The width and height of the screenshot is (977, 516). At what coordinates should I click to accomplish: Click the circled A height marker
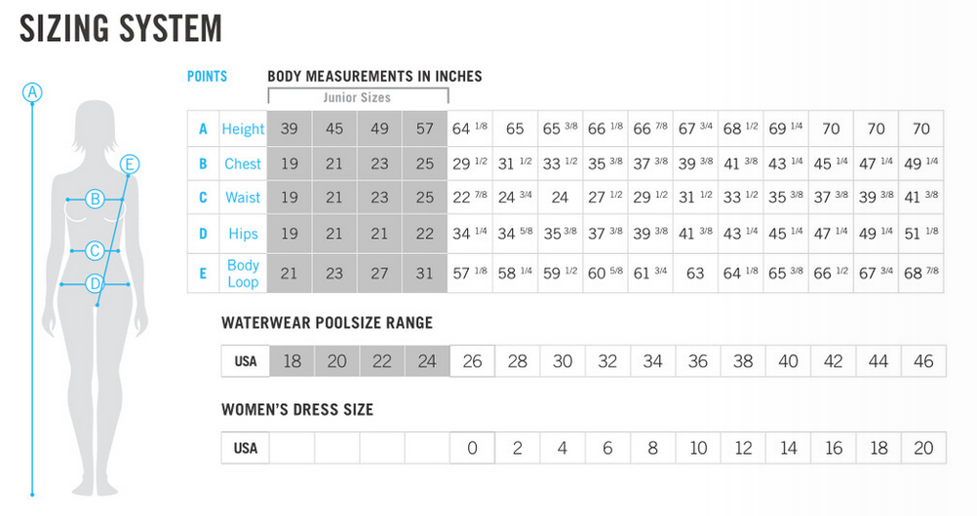pos(33,92)
